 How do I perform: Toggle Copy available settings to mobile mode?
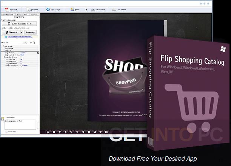[3, 28]
